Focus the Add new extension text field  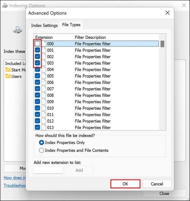[48, 170]
